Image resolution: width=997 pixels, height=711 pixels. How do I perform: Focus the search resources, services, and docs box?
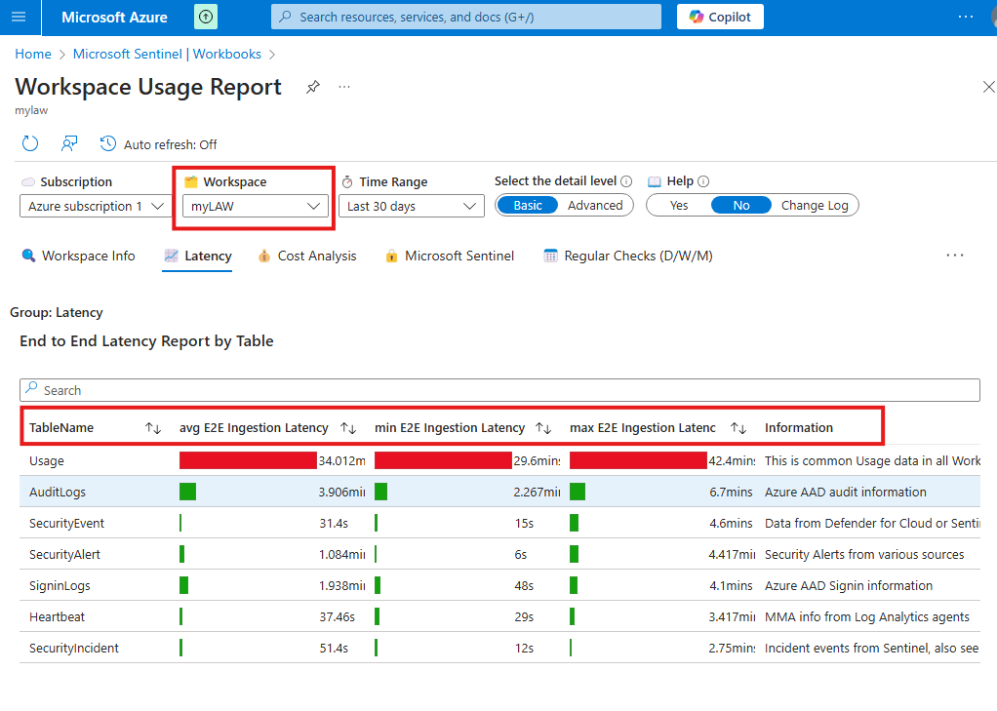coord(466,18)
